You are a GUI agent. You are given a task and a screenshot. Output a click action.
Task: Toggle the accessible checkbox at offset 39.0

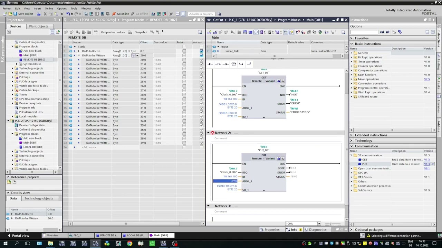201,143
